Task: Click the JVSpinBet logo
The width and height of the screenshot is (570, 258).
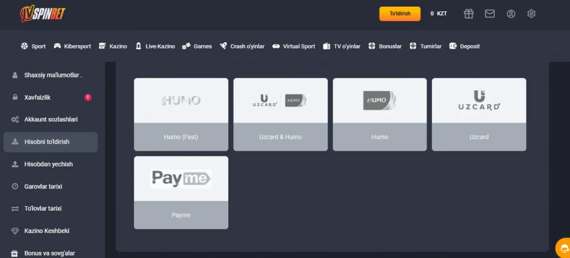Action: (x=43, y=14)
